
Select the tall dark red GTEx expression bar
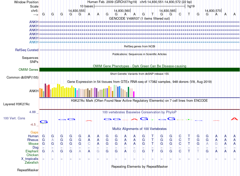pos(45,91)
